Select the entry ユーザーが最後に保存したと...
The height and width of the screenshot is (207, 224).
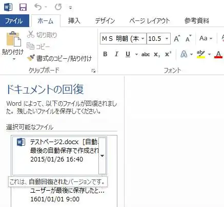pyautogui.click(x=67, y=191)
